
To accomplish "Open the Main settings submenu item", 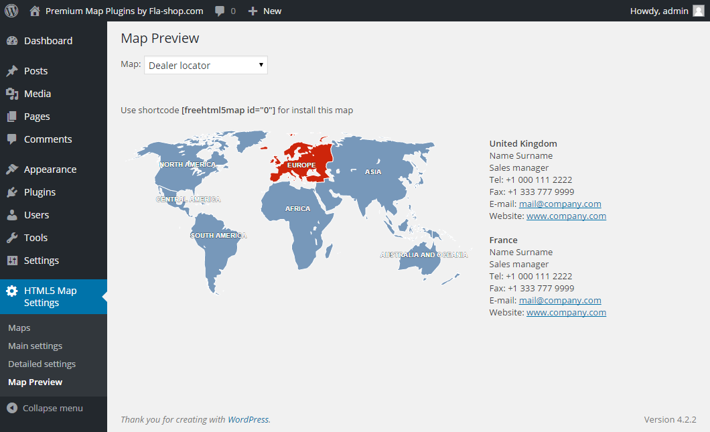I will pos(35,346).
